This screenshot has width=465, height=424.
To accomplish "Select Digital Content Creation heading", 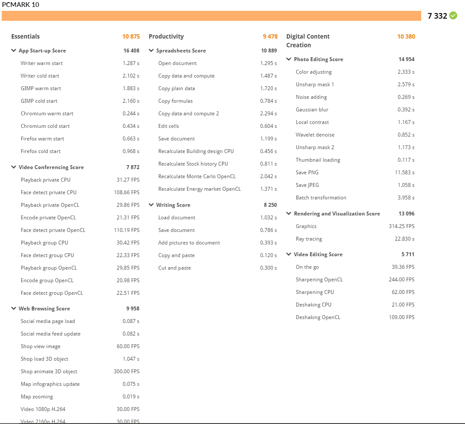I will (x=308, y=41).
